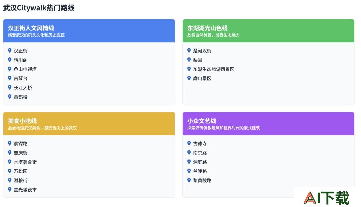
Task: Select the 东湖生态旅游风景区 stop text
Action: [213, 69]
